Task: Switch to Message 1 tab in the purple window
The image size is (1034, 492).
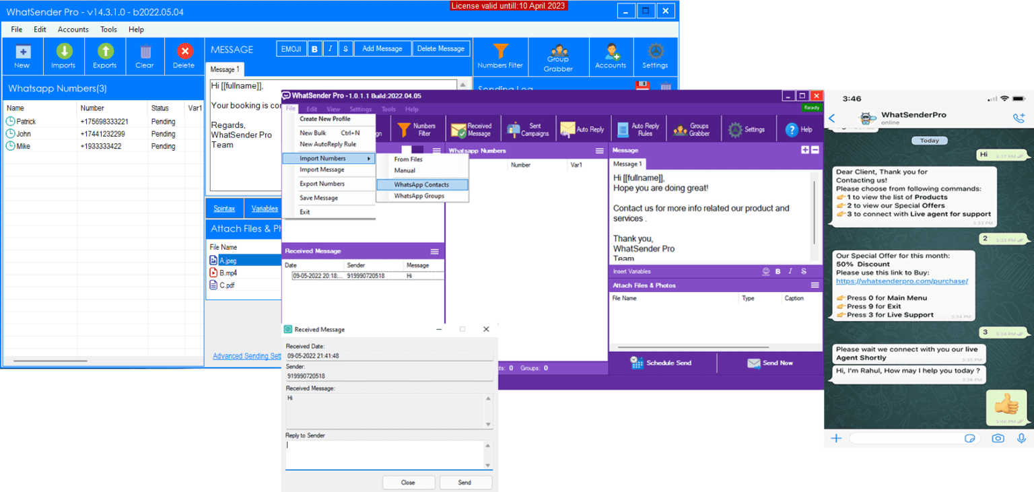Action: coord(627,164)
